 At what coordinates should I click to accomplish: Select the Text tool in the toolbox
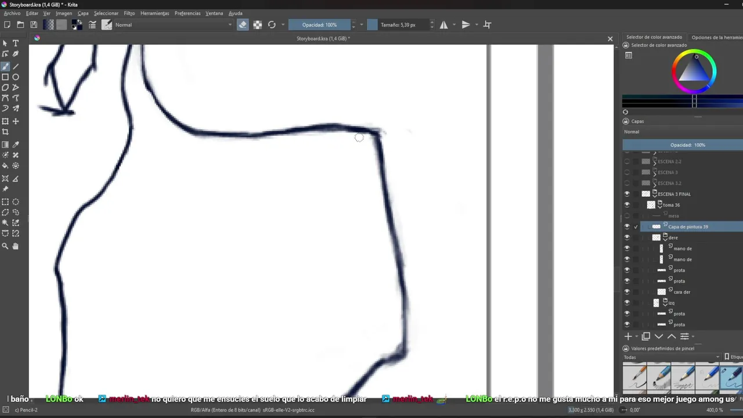pos(16,43)
